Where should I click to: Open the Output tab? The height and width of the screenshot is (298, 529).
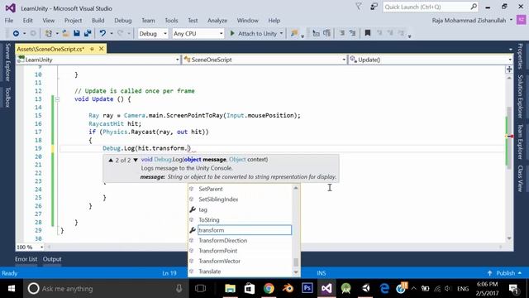52,259
